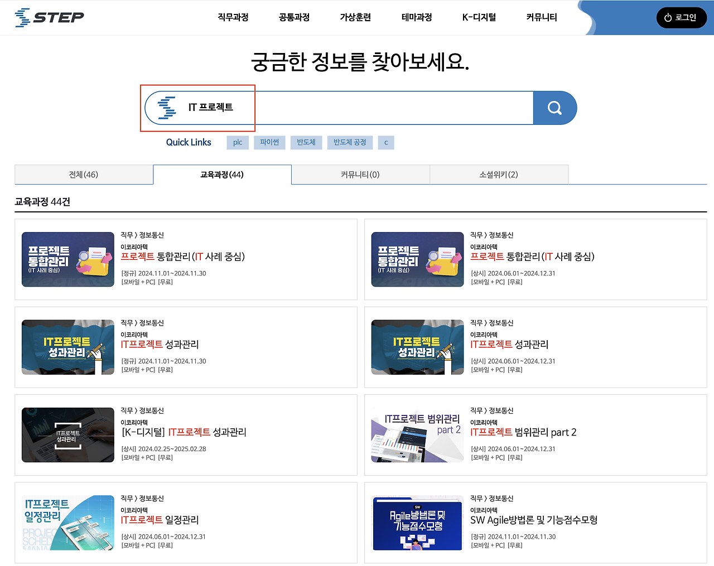Click the 파이썬 quick link tag
This screenshot has height=566, width=714.
tap(269, 142)
